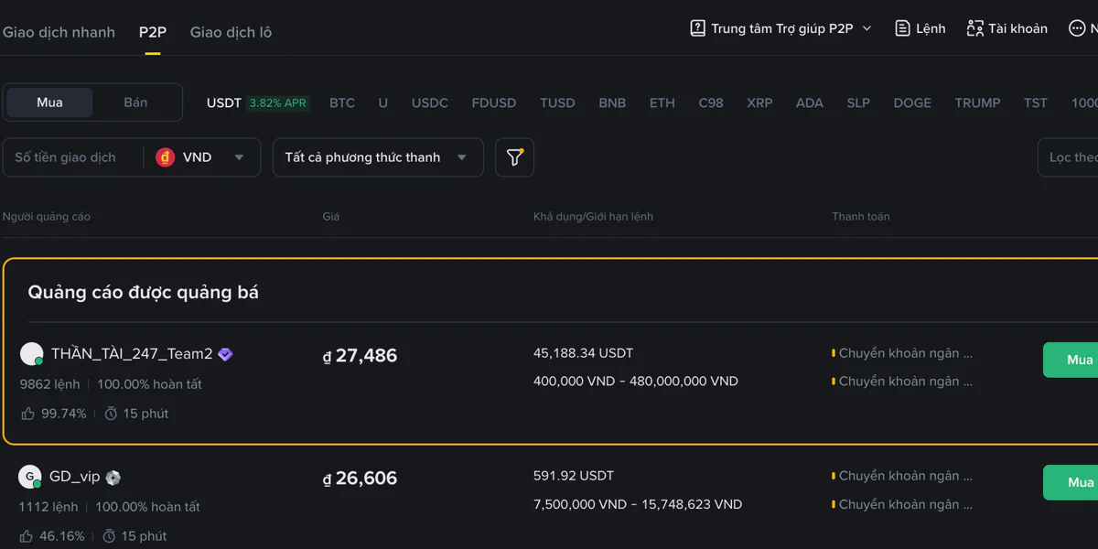Select C98 coin tab
1098x549 pixels.
(x=711, y=102)
